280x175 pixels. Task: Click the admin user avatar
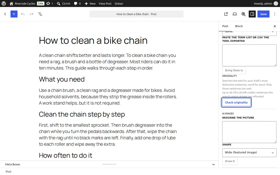point(276,3)
